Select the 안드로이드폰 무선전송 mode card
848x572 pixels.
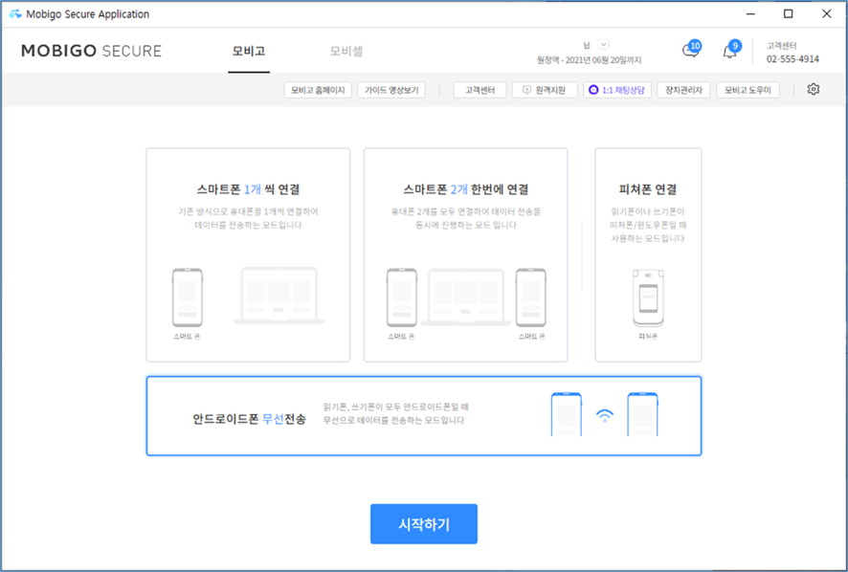point(423,415)
